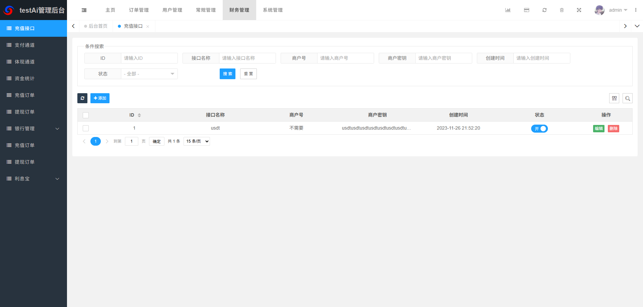
Task: Close the 充值接口 tab
Action: (x=148, y=26)
